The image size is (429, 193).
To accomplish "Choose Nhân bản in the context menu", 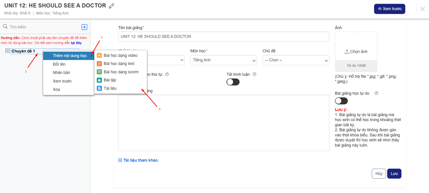I will click(x=61, y=72).
